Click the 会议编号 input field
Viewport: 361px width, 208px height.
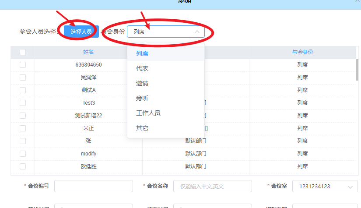tap(93, 186)
